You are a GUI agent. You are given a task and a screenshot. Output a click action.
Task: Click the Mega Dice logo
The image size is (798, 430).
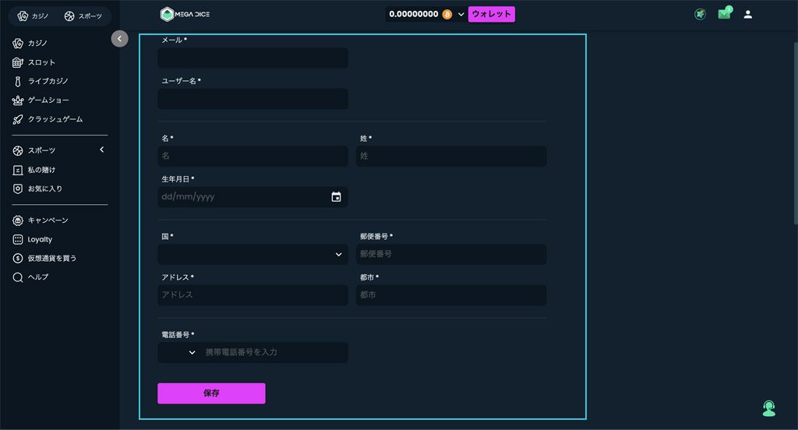point(185,14)
